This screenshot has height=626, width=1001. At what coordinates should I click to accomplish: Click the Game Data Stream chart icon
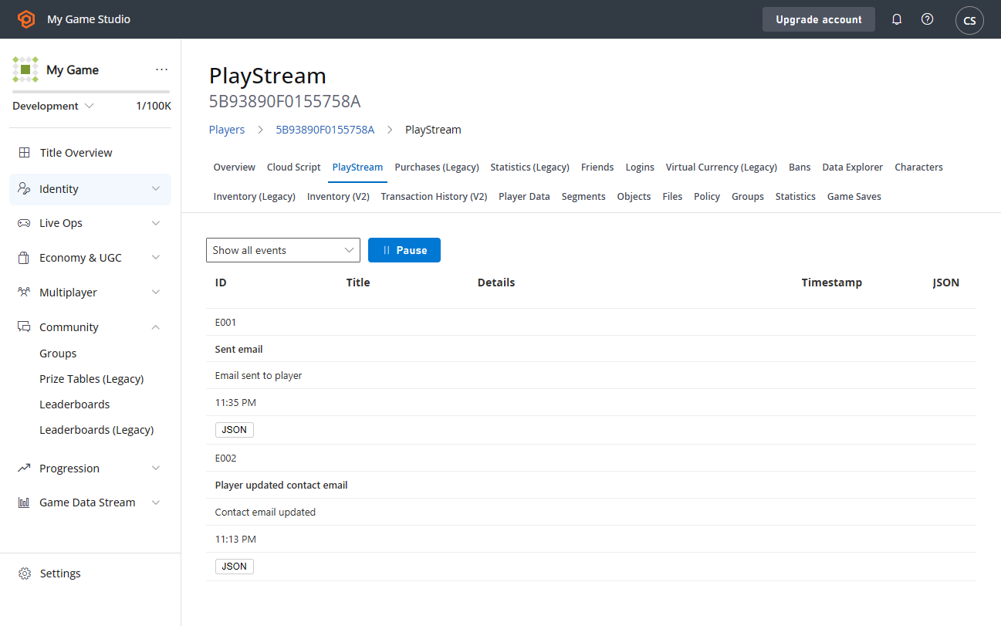pos(25,502)
